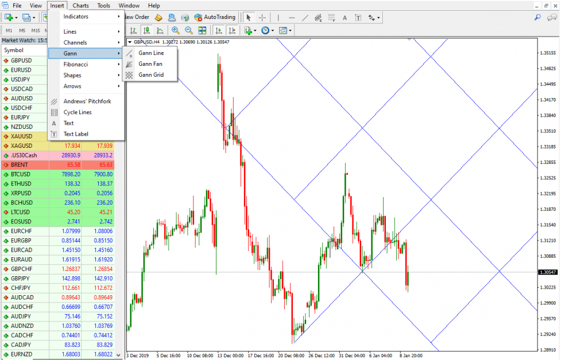Choose Gann Line from submenu
Image resolution: width=561 pixels, height=361 pixels.
(x=150, y=53)
